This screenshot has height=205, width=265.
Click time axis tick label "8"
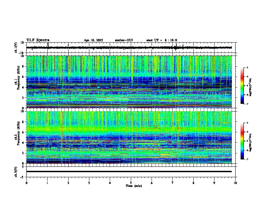[193, 183]
